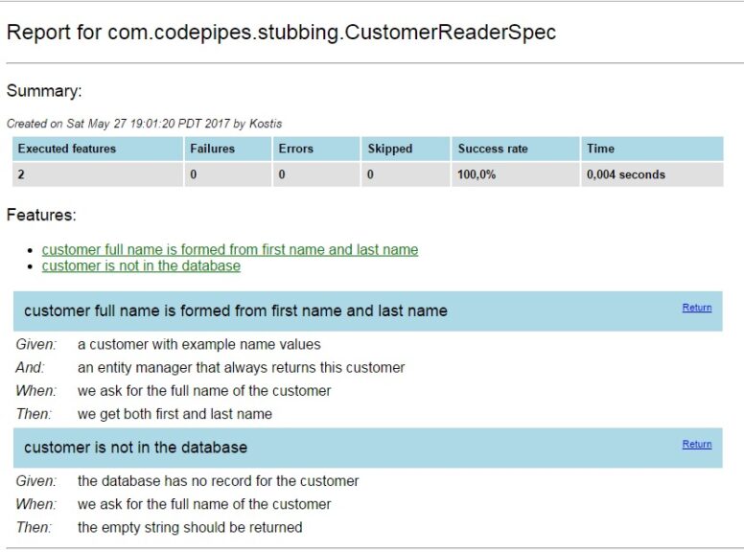
Task: Click Return link in the full name section
Action: coord(697,308)
